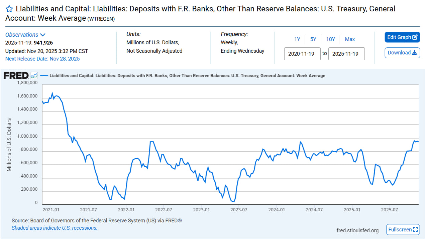Select the 5Y date range

pos(313,39)
